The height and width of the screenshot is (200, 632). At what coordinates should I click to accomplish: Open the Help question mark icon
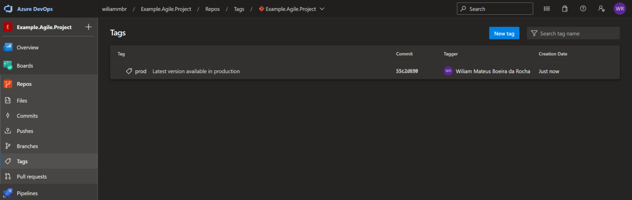pyautogui.click(x=583, y=9)
